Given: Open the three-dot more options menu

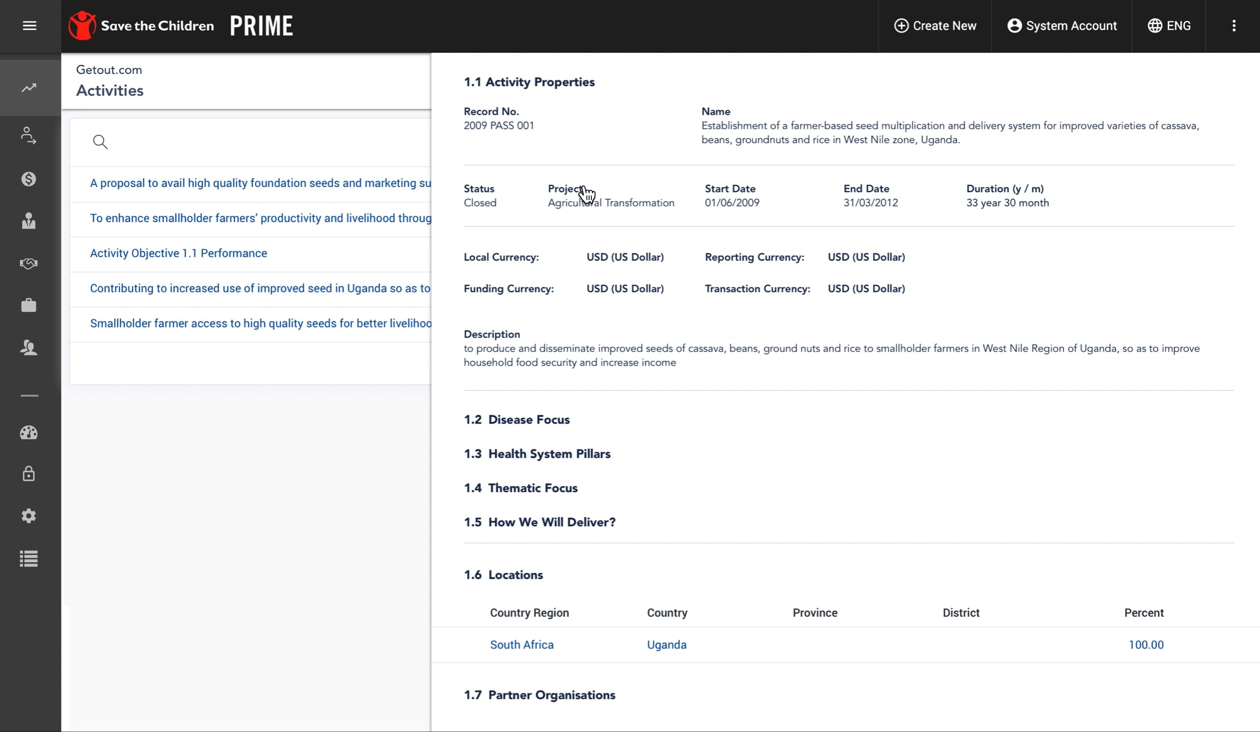Looking at the screenshot, I should tap(1234, 26).
